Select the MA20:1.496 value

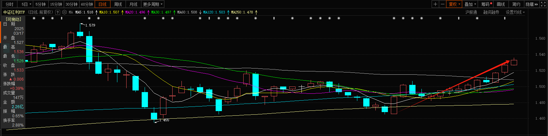coord(135,12)
